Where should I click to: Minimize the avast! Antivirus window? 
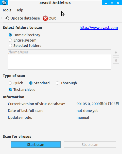pos(106,3)
